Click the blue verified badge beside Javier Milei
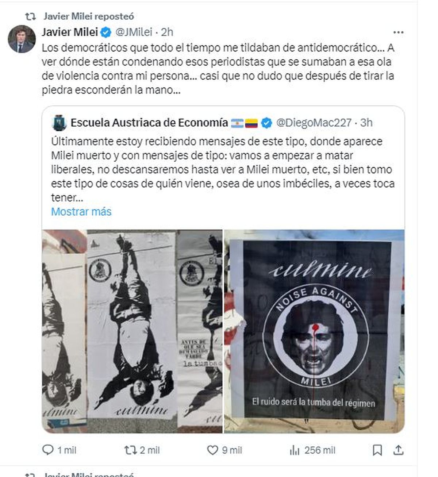This screenshot has width=438, height=477. tap(106, 32)
